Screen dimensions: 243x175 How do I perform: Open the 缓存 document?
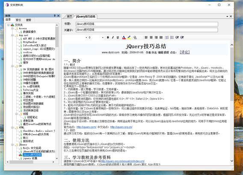(26, 63)
